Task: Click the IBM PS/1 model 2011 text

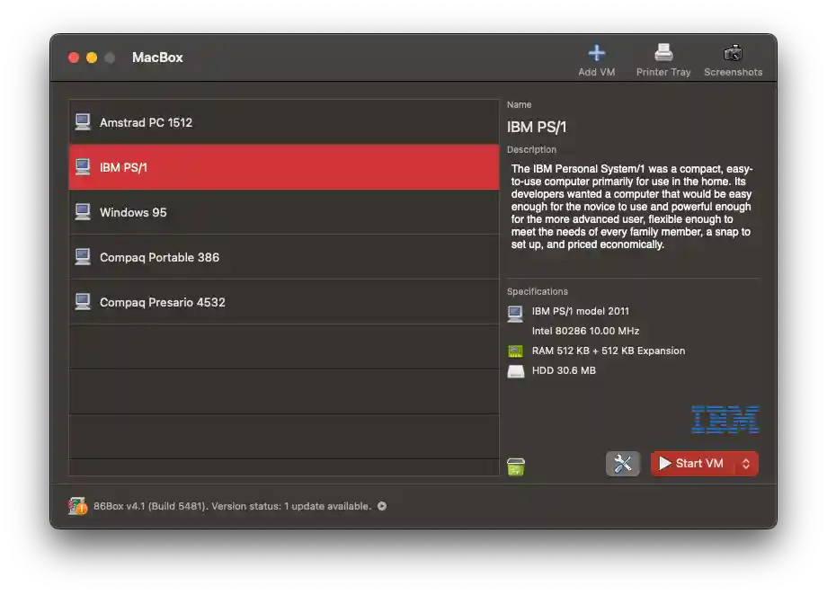Action: pyautogui.click(x=580, y=311)
